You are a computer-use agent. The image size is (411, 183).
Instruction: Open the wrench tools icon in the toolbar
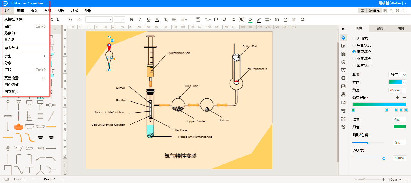click(x=294, y=19)
